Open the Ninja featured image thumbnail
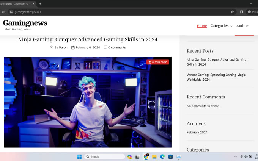 [88, 102]
